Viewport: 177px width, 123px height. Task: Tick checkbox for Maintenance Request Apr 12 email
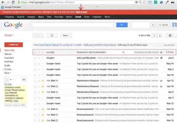pos(35,81)
